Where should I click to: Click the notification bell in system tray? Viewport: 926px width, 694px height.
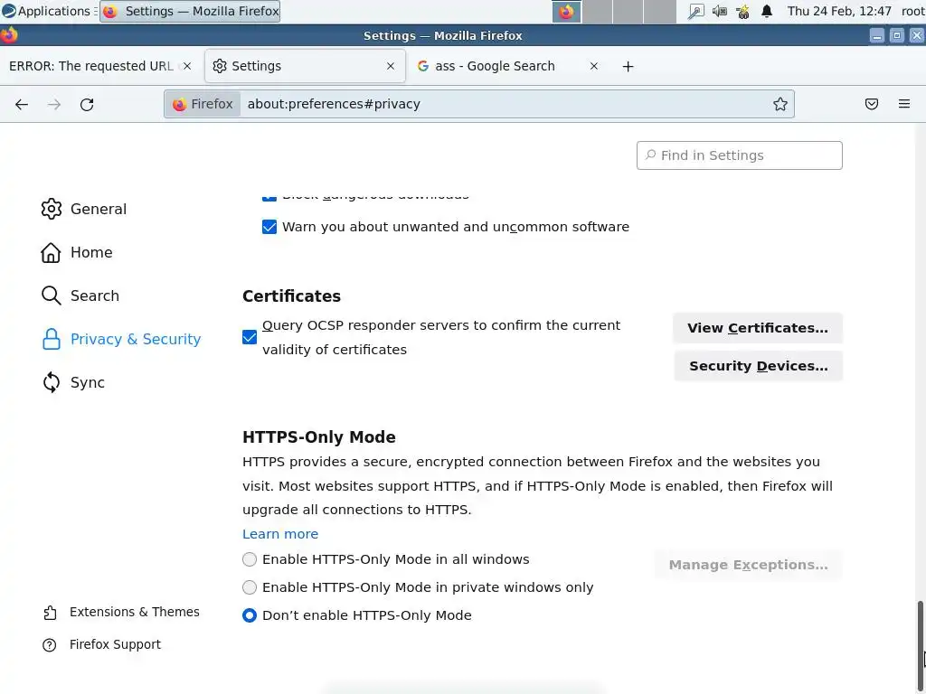[x=767, y=12]
